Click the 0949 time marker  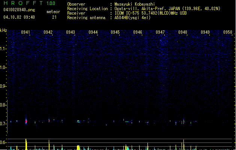[205, 32]
